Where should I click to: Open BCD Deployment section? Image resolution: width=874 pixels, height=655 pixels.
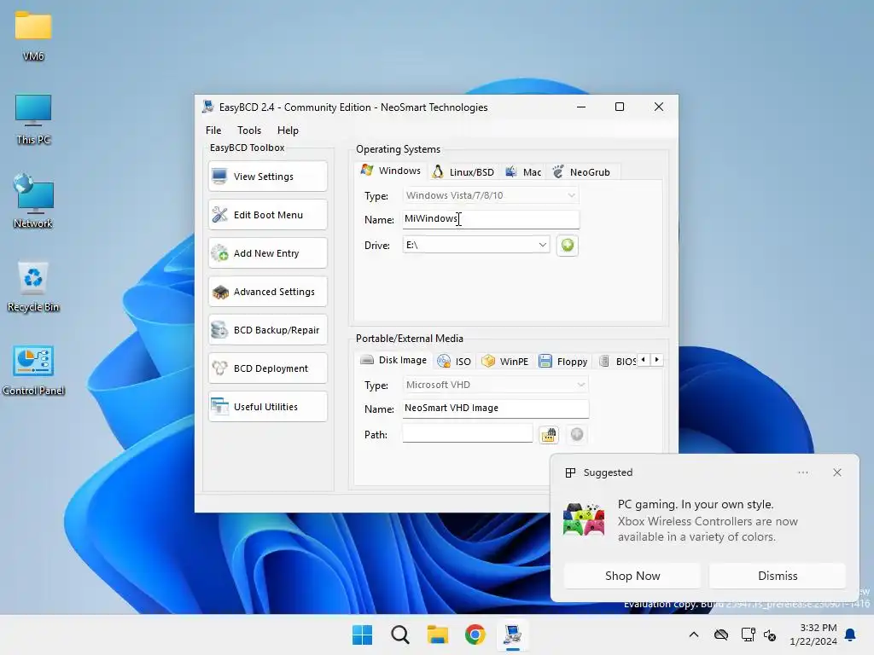tap(267, 368)
